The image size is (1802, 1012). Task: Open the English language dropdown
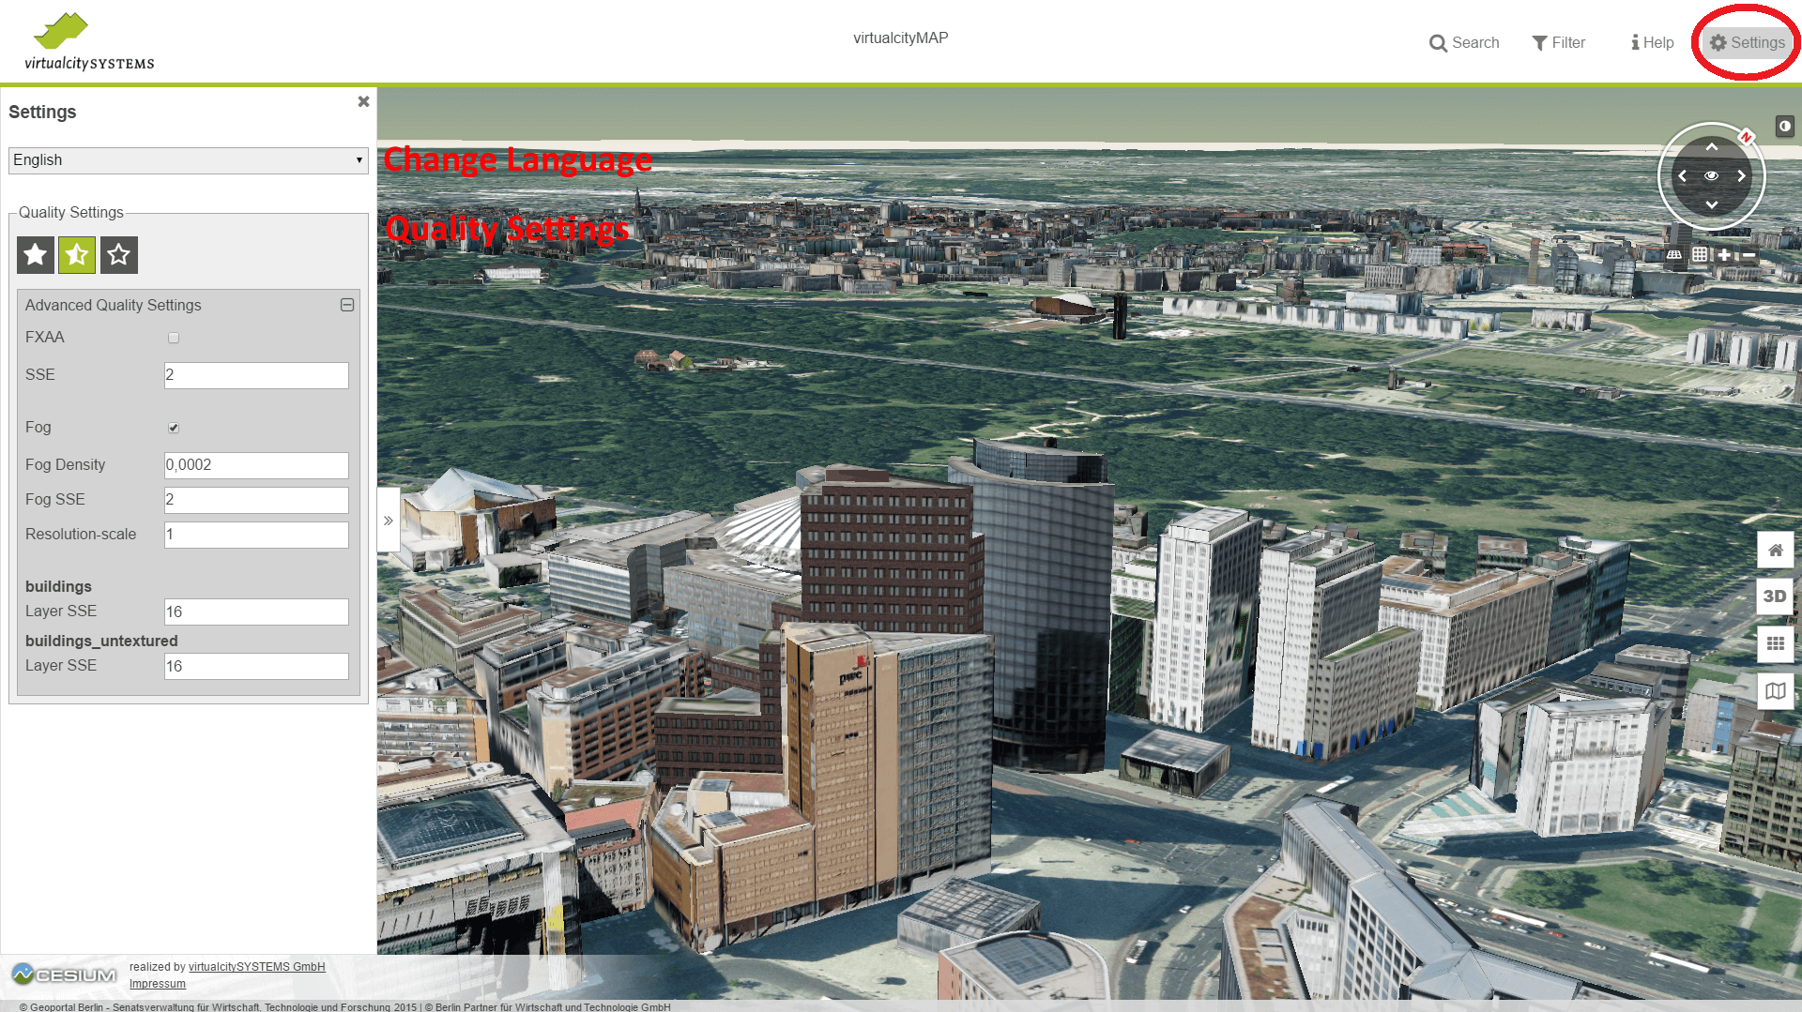click(x=188, y=160)
